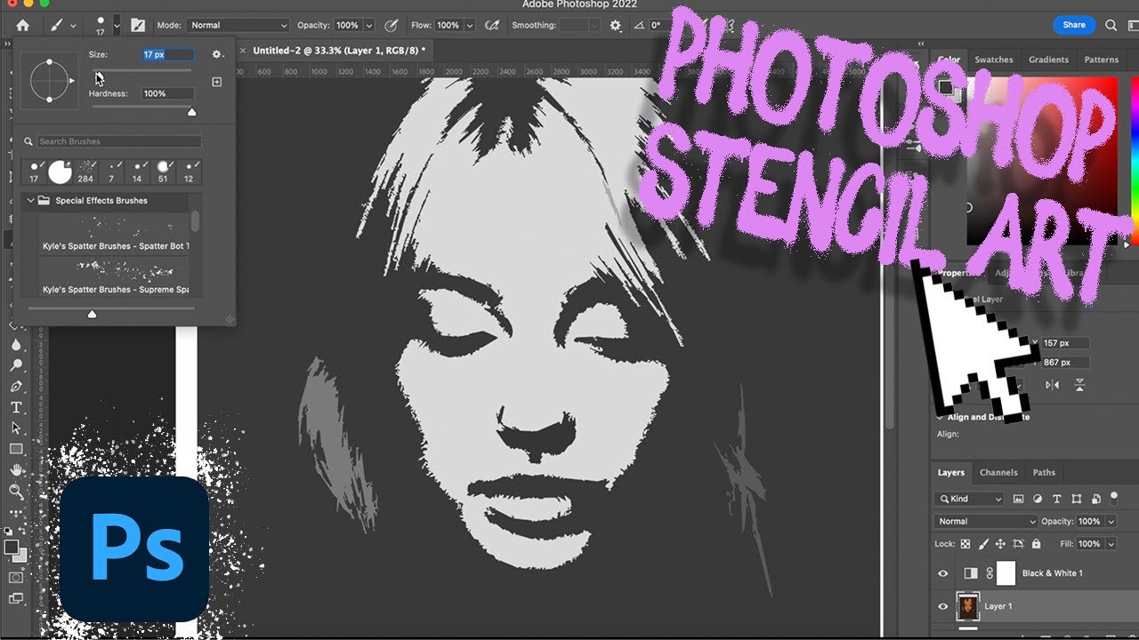1139x640 pixels.
Task: Select the Type tool
Action: coord(16,407)
